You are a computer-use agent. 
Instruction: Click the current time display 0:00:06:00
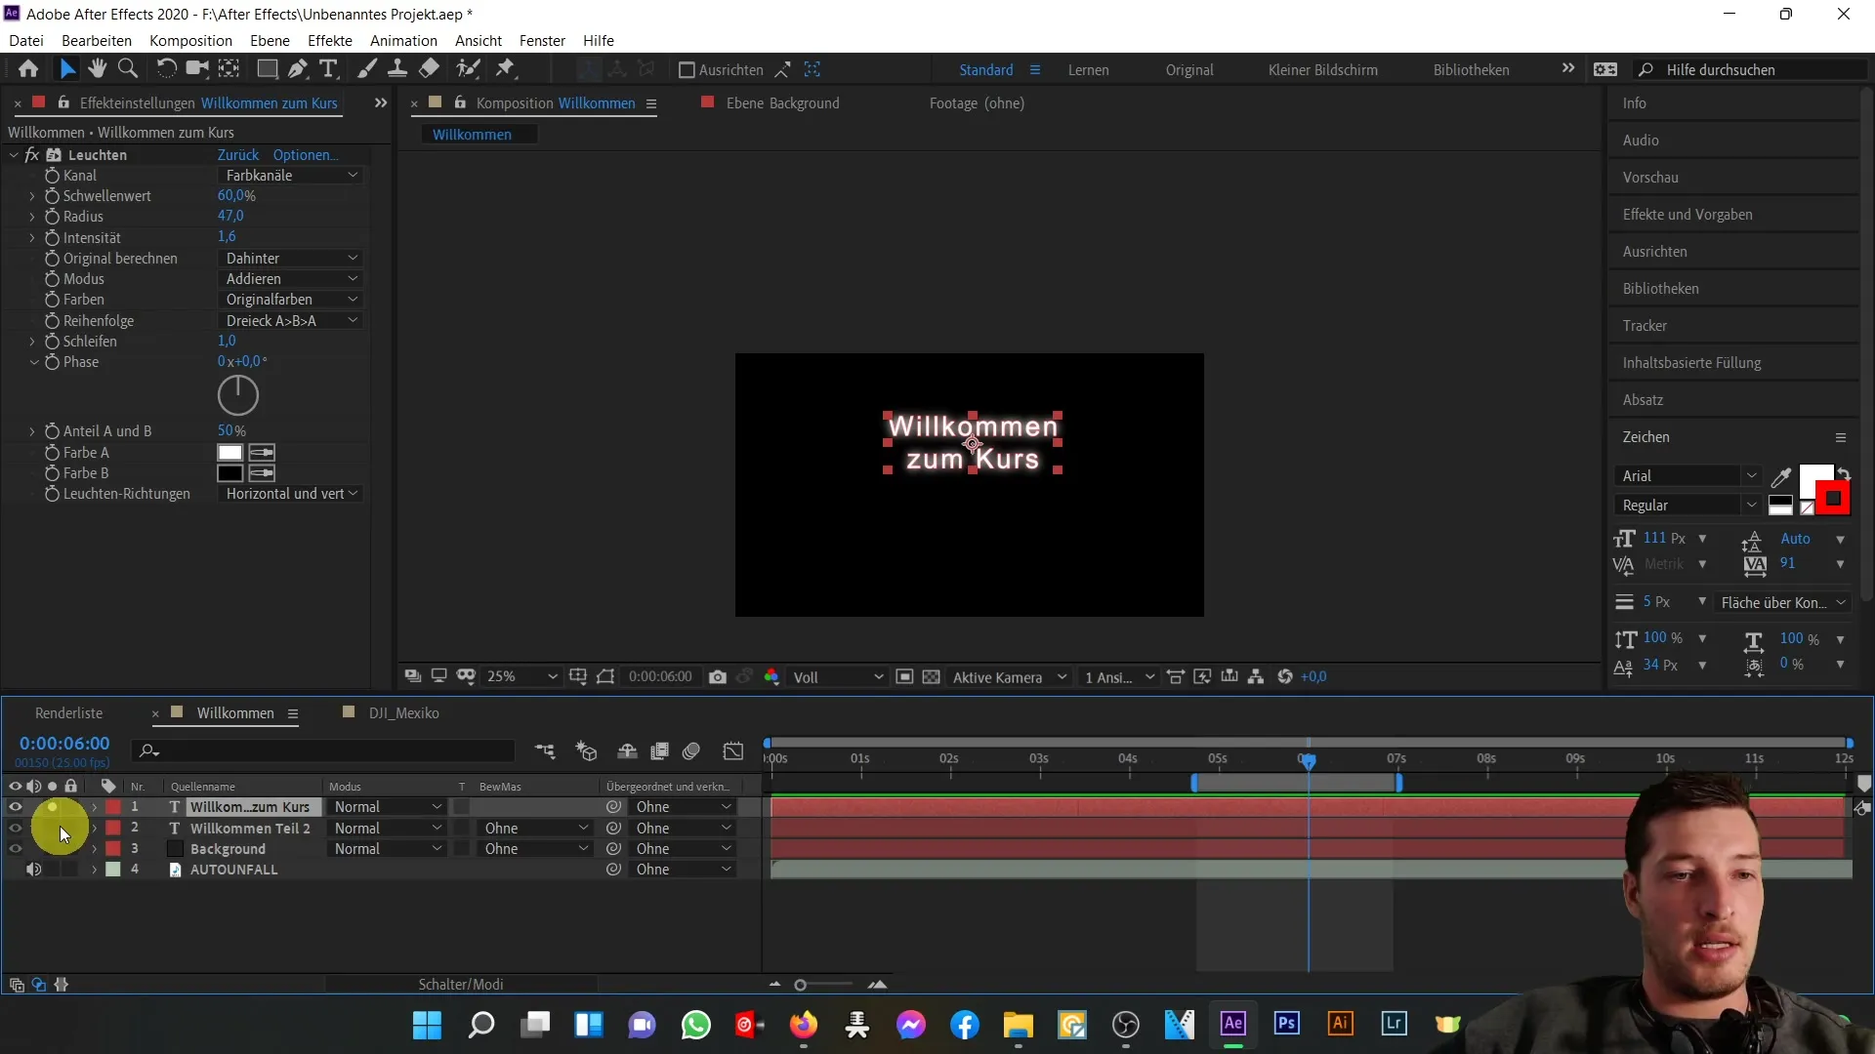click(64, 743)
